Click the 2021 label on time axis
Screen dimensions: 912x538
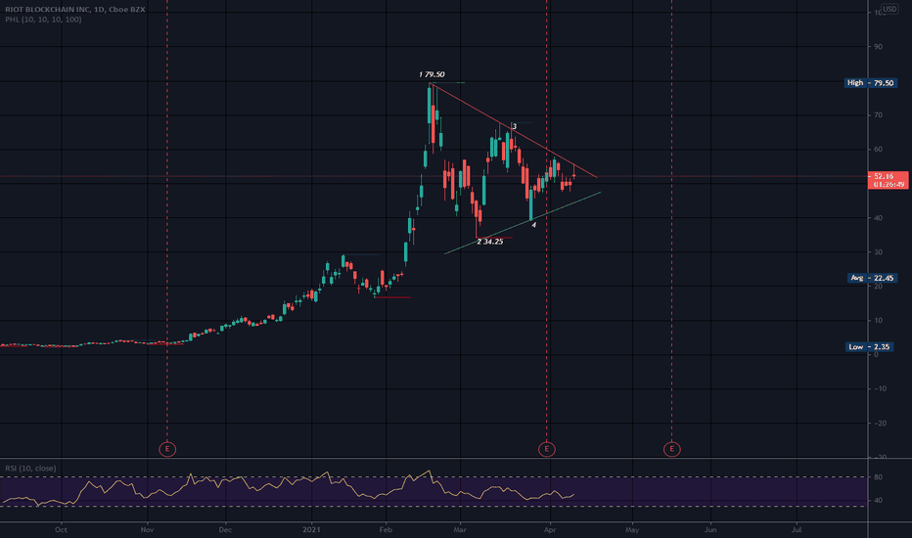tap(312, 530)
